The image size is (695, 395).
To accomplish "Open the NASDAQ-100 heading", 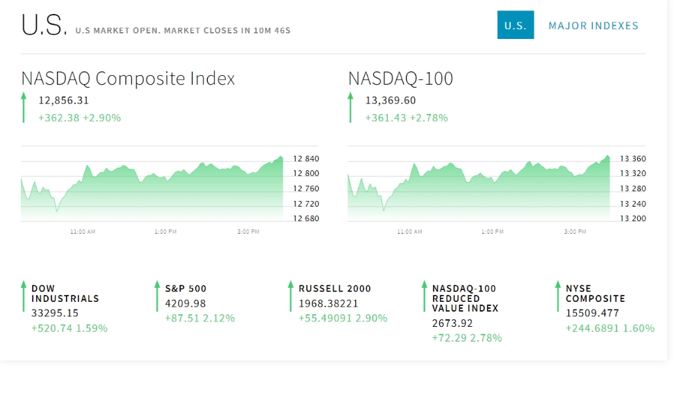I will [x=401, y=79].
